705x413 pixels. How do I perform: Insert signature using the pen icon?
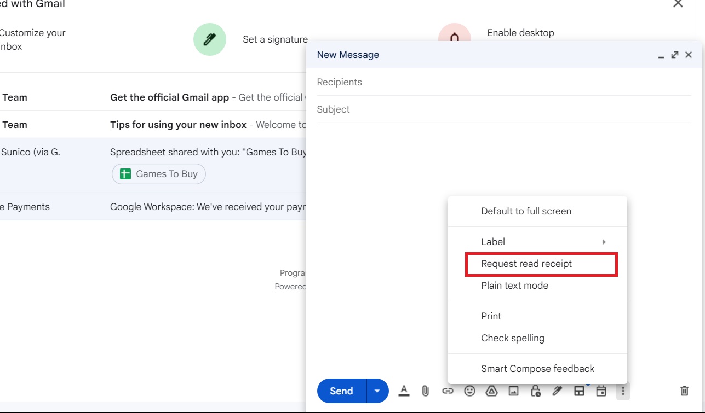(x=557, y=391)
